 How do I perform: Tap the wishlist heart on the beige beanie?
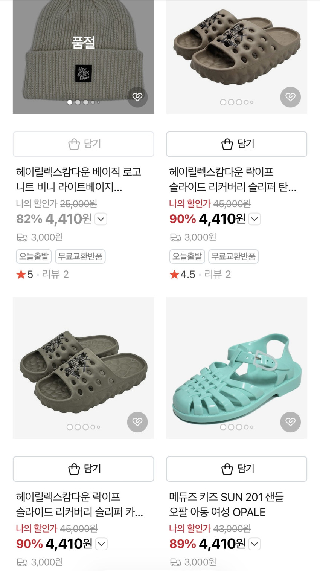(137, 97)
